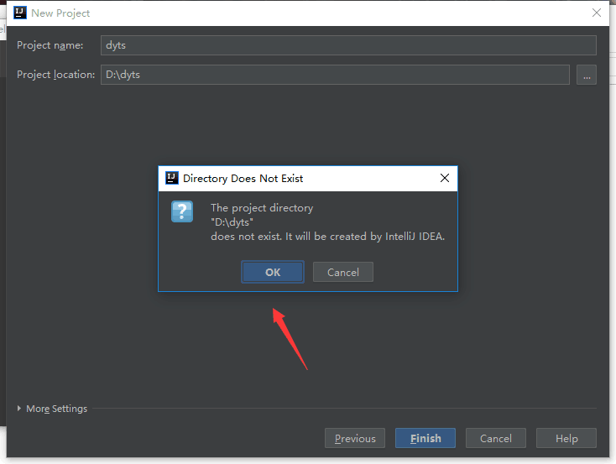This screenshot has height=464, width=616.
Task: Click OK in Directory Does Not Exist dialog
Action: tap(273, 272)
